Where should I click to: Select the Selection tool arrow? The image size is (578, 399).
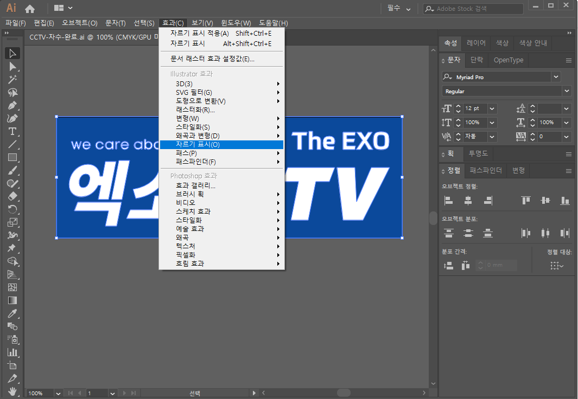point(12,53)
